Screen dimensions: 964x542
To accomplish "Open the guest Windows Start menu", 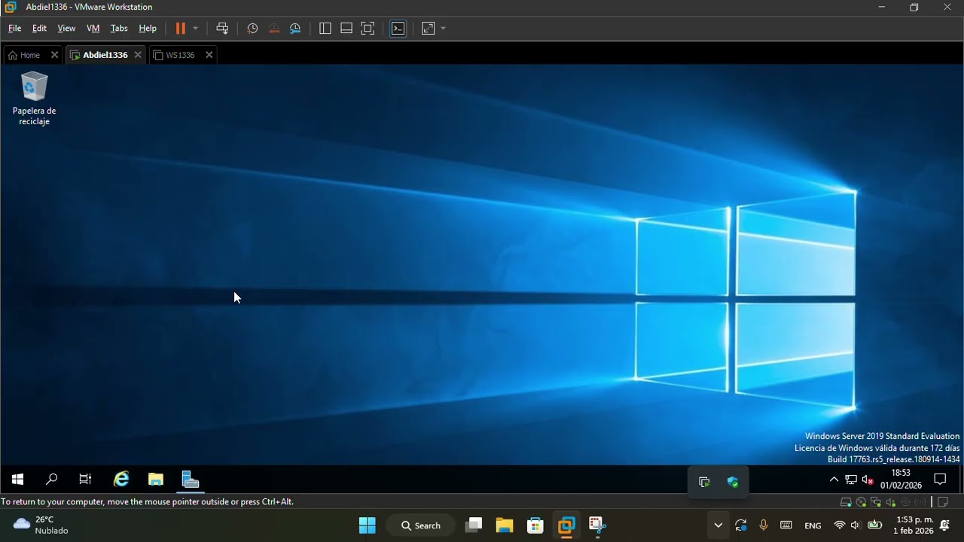I will click(17, 480).
